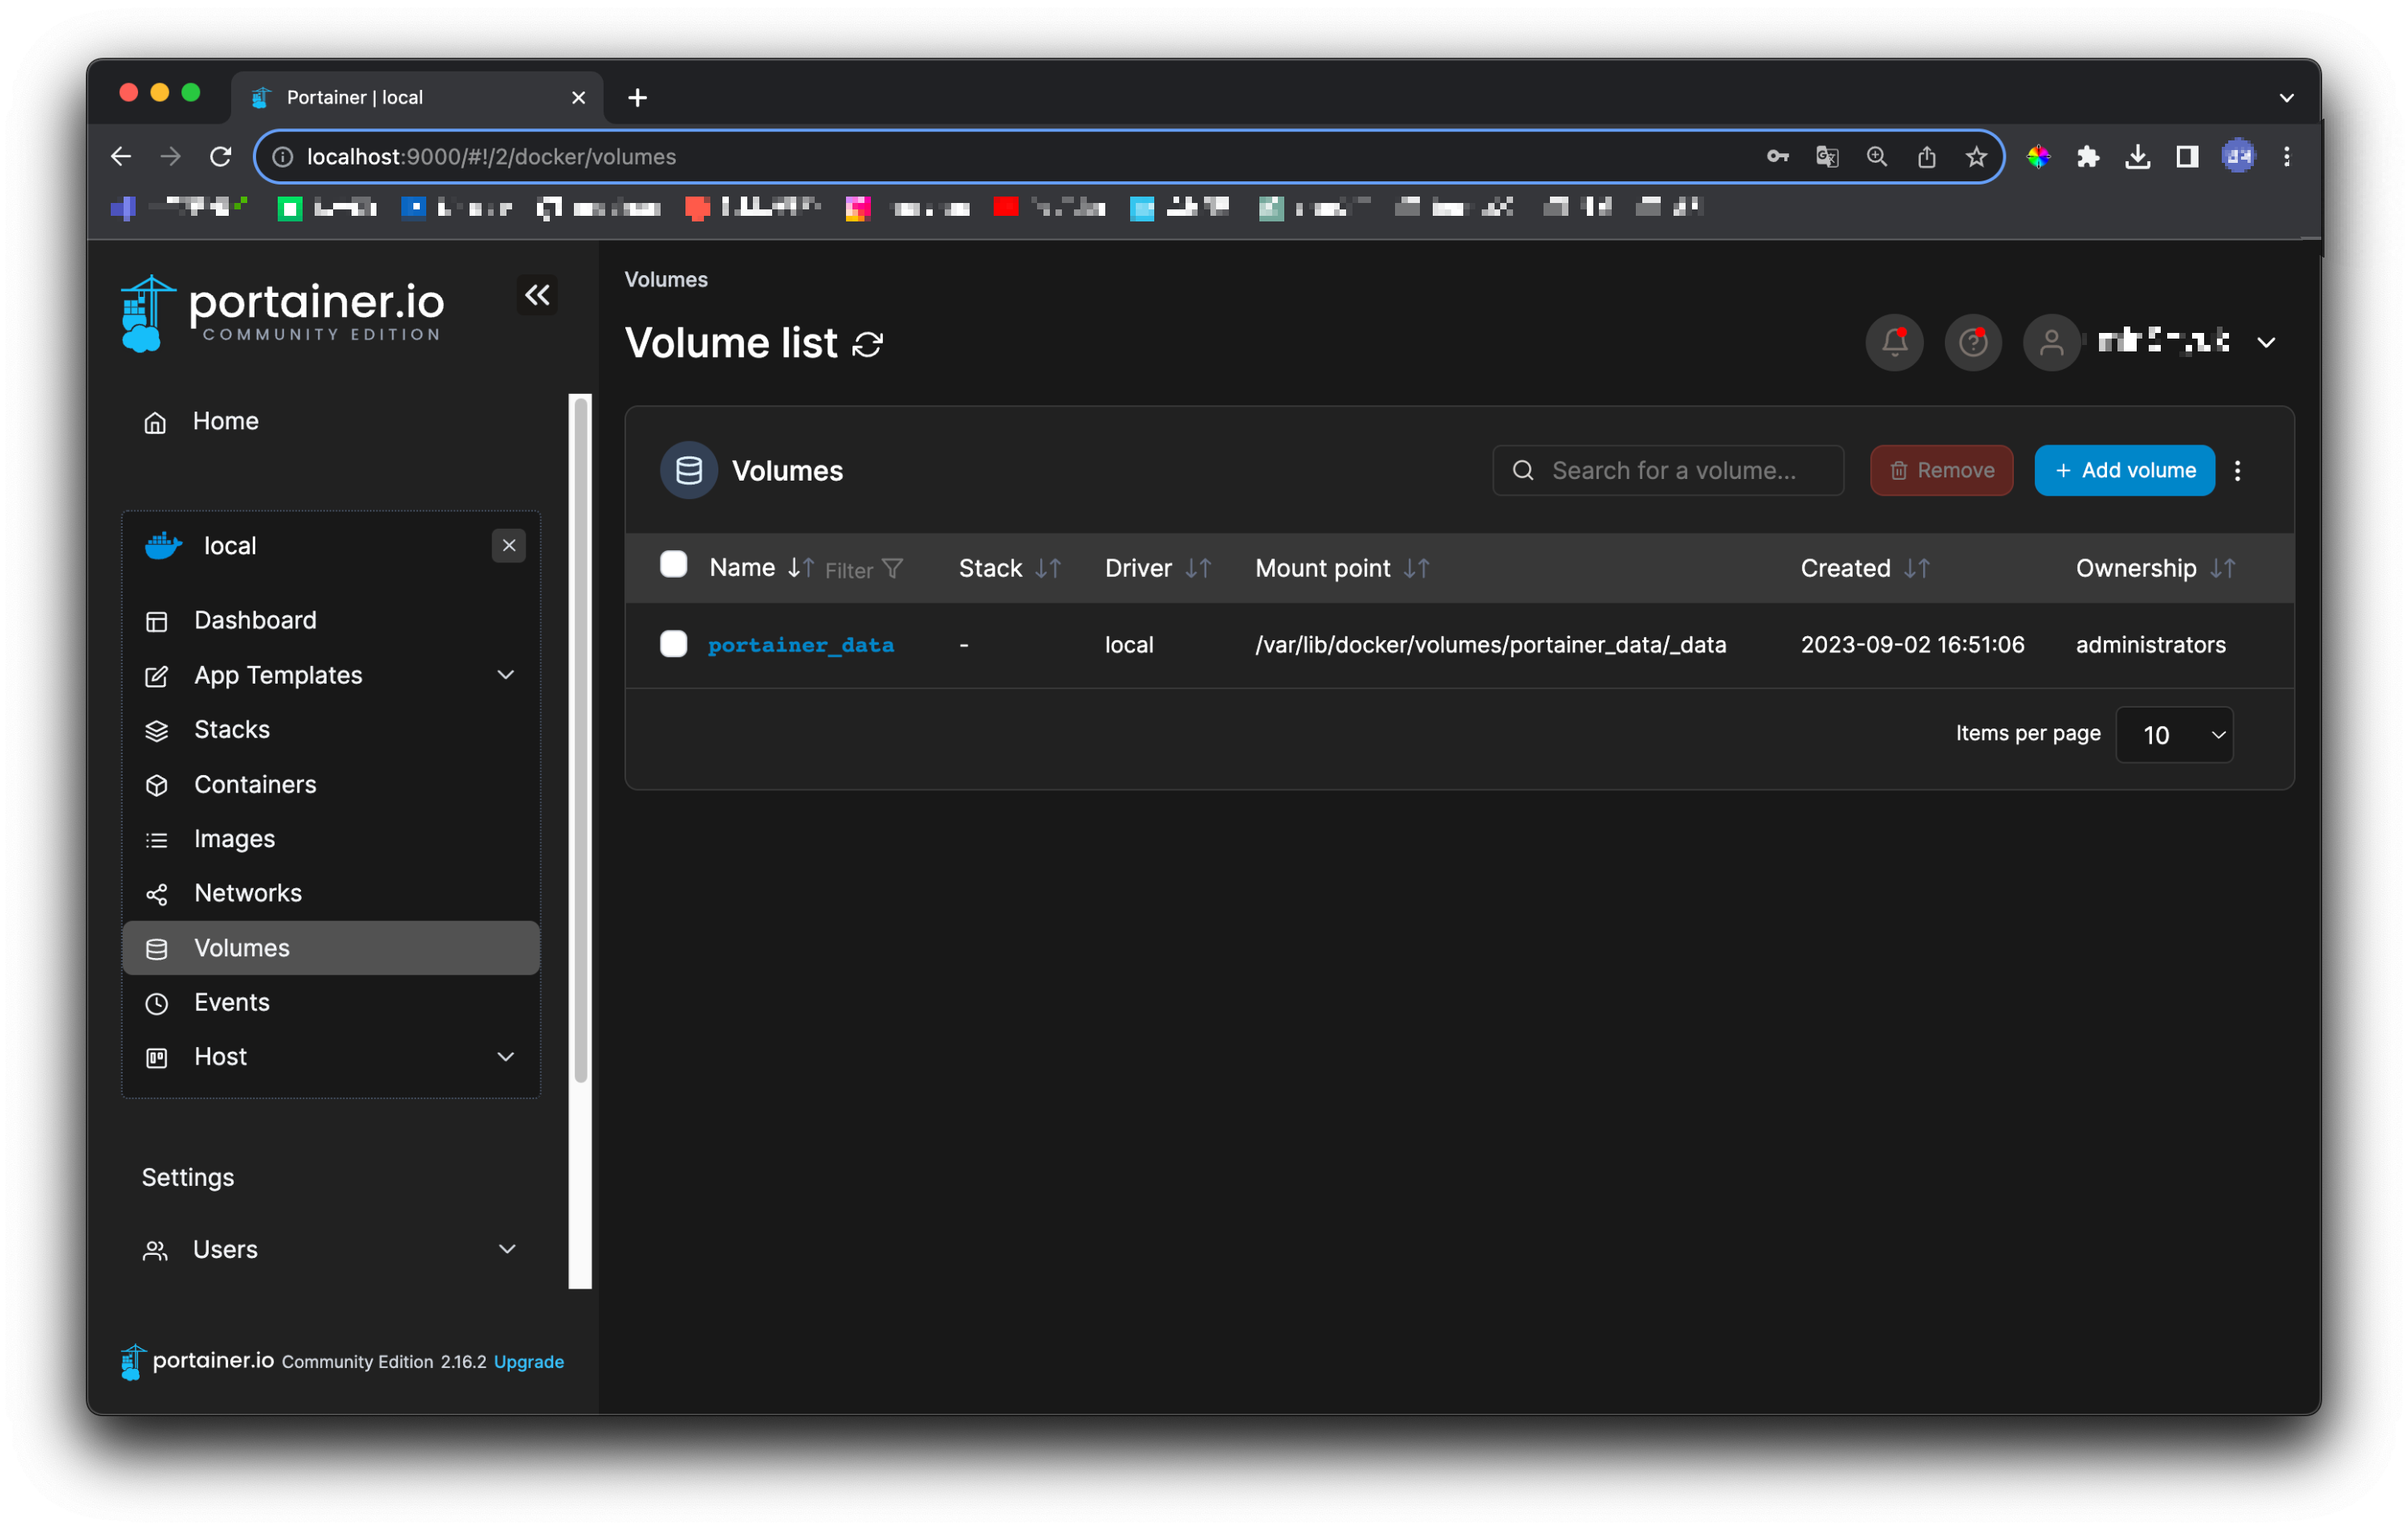2408x1530 pixels.
Task: Open Networks from the sidebar menu
Action: (x=247, y=892)
